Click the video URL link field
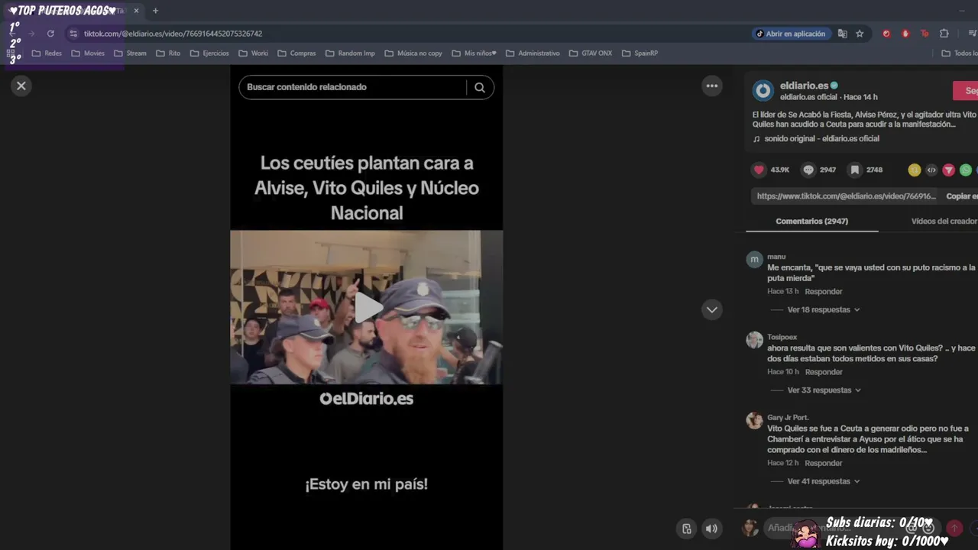Viewport: 978px width, 550px height. [x=846, y=196]
